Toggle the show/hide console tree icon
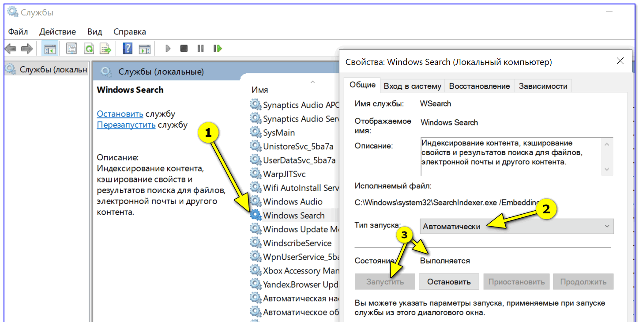 click(49, 49)
